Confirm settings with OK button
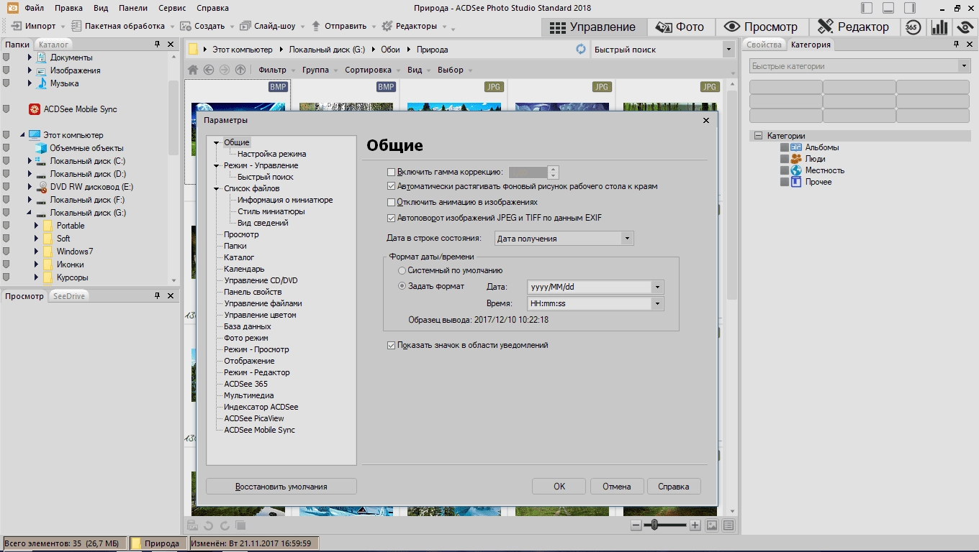This screenshot has height=552, width=979. 559,487
